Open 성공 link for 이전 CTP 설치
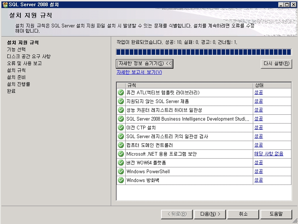298x224 pixels. (x=258, y=128)
